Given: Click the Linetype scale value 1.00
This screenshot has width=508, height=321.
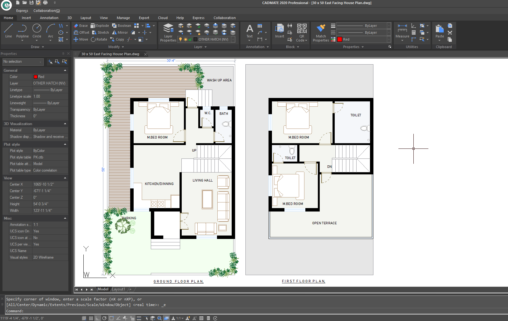Looking at the screenshot, I should point(50,96).
